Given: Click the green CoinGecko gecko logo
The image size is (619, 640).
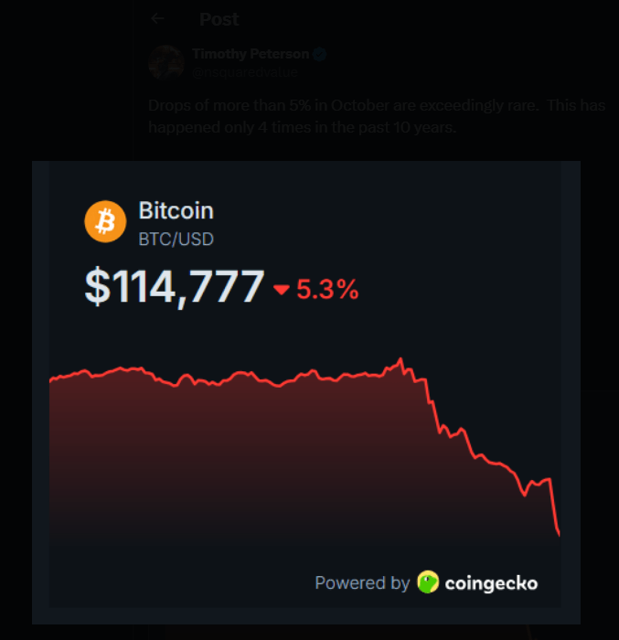Looking at the screenshot, I should pyautogui.click(x=428, y=582).
